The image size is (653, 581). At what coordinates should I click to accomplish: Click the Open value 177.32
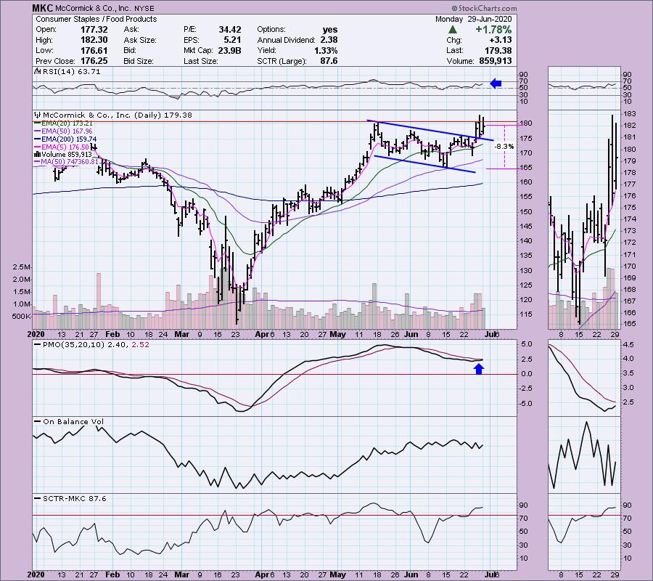tap(94, 30)
